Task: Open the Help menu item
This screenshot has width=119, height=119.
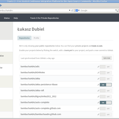Action: click(16, 18)
